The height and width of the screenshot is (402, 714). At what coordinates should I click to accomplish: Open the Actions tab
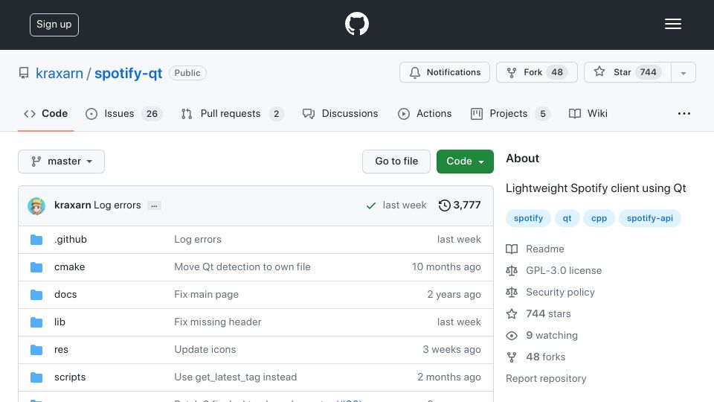425,113
